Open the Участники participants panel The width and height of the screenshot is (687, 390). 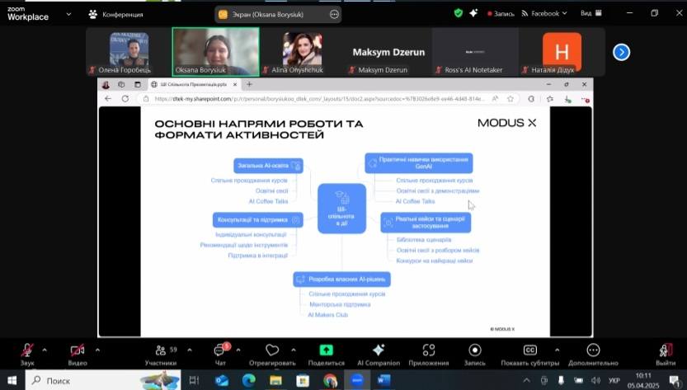[160, 351]
